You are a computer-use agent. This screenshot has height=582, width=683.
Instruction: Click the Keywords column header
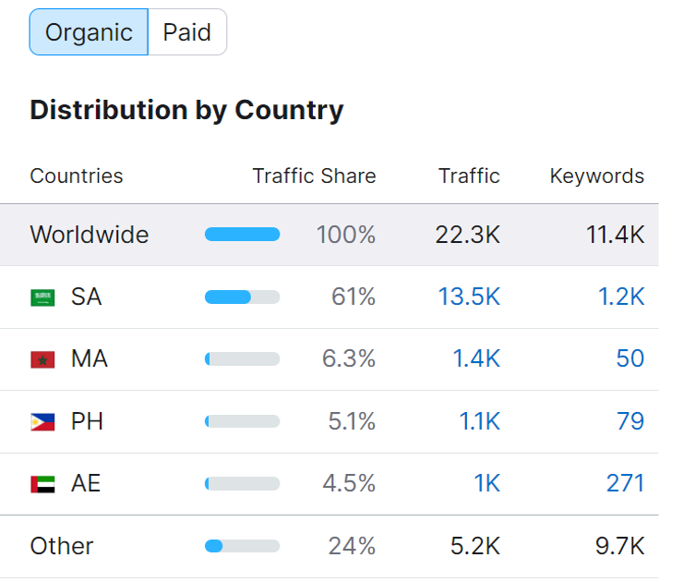point(596,176)
